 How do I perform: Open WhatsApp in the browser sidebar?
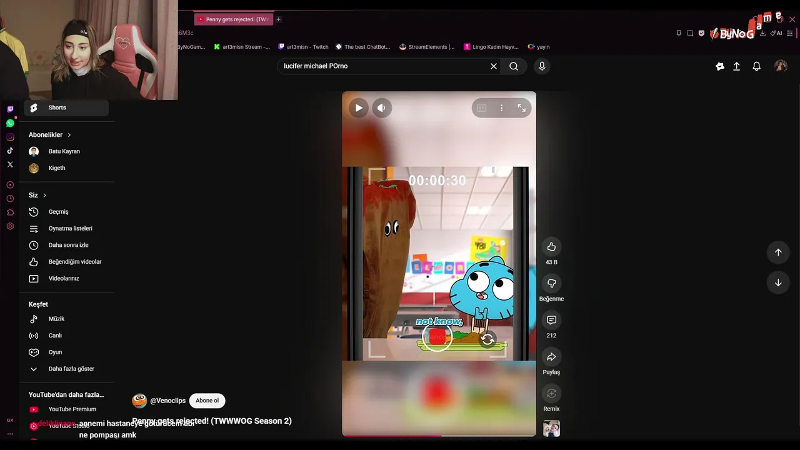click(10, 123)
